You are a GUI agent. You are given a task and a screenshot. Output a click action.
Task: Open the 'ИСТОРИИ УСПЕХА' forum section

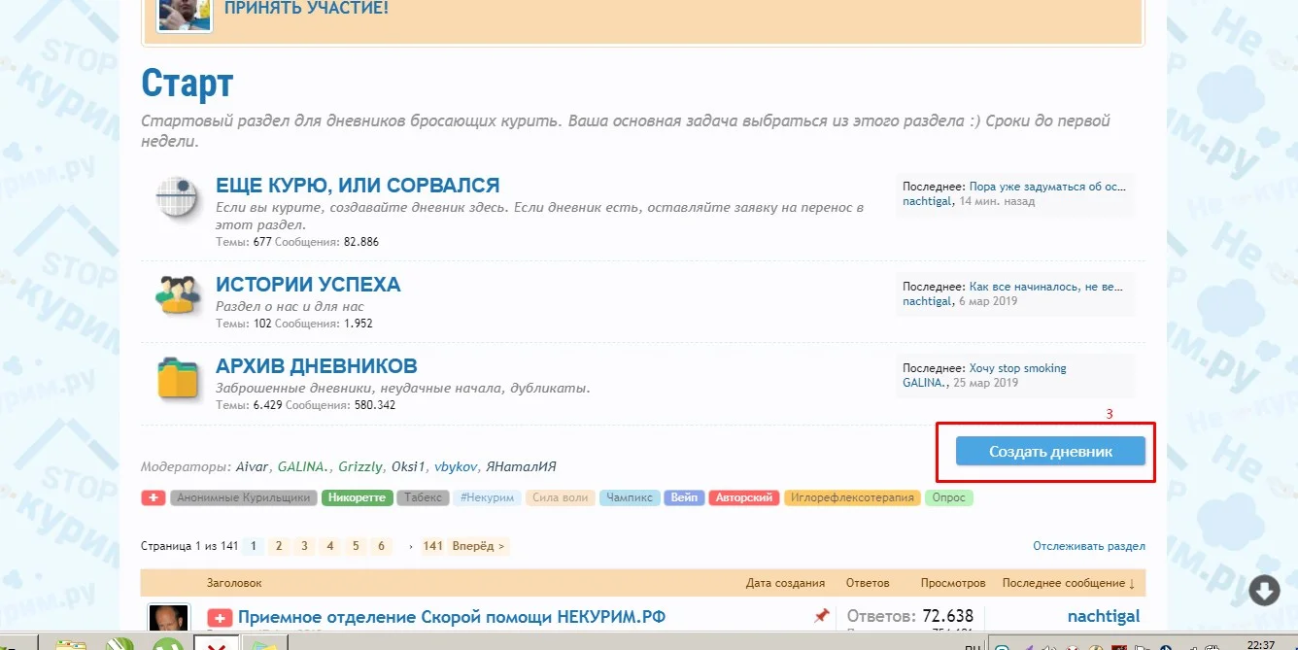coord(308,285)
